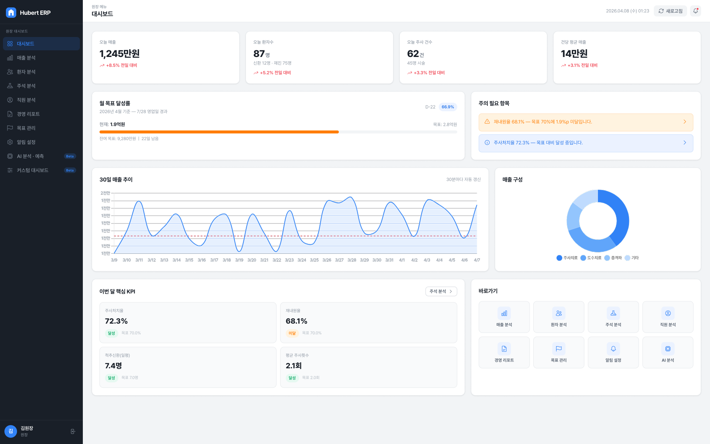Select 환자 분석 in the sidebar
This screenshot has width=710, height=444.
pos(41,72)
